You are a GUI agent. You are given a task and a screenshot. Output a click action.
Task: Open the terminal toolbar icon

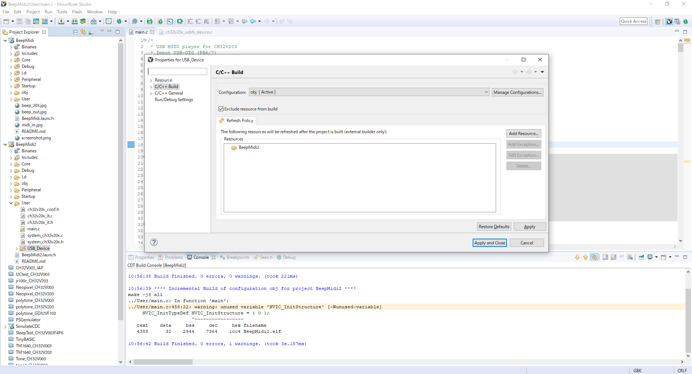pos(170,21)
